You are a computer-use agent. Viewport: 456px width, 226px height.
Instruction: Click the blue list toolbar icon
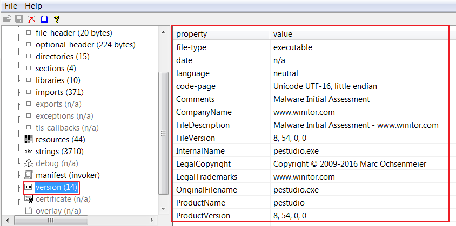click(44, 19)
